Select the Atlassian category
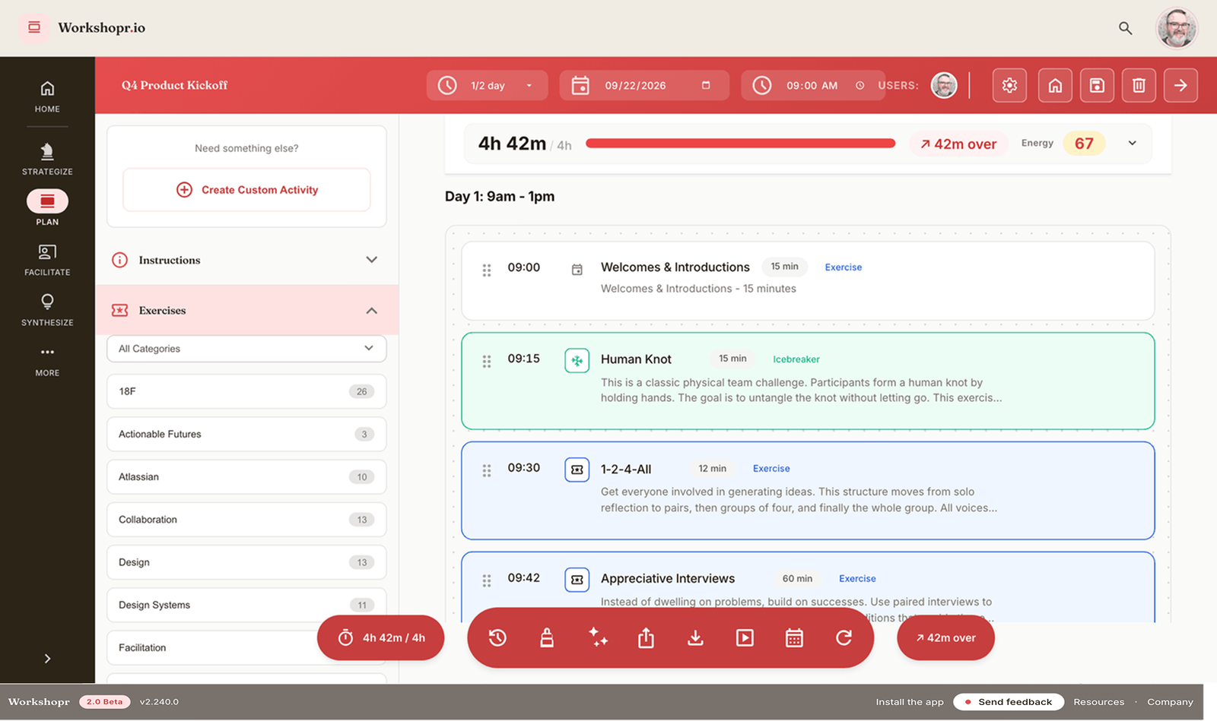Image resolution: width=1217 pixels, height=721 pixels. pos(246,477)
